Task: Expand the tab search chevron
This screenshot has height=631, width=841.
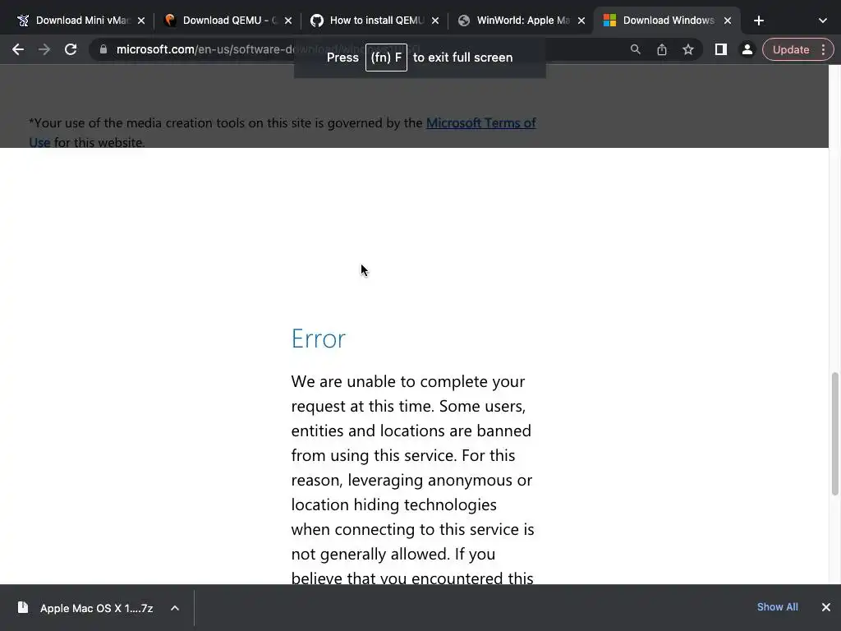Action: pos(822,21)
